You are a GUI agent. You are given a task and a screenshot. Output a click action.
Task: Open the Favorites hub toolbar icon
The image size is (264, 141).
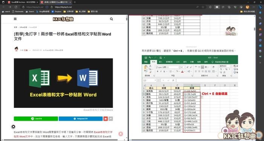(223, 7)
